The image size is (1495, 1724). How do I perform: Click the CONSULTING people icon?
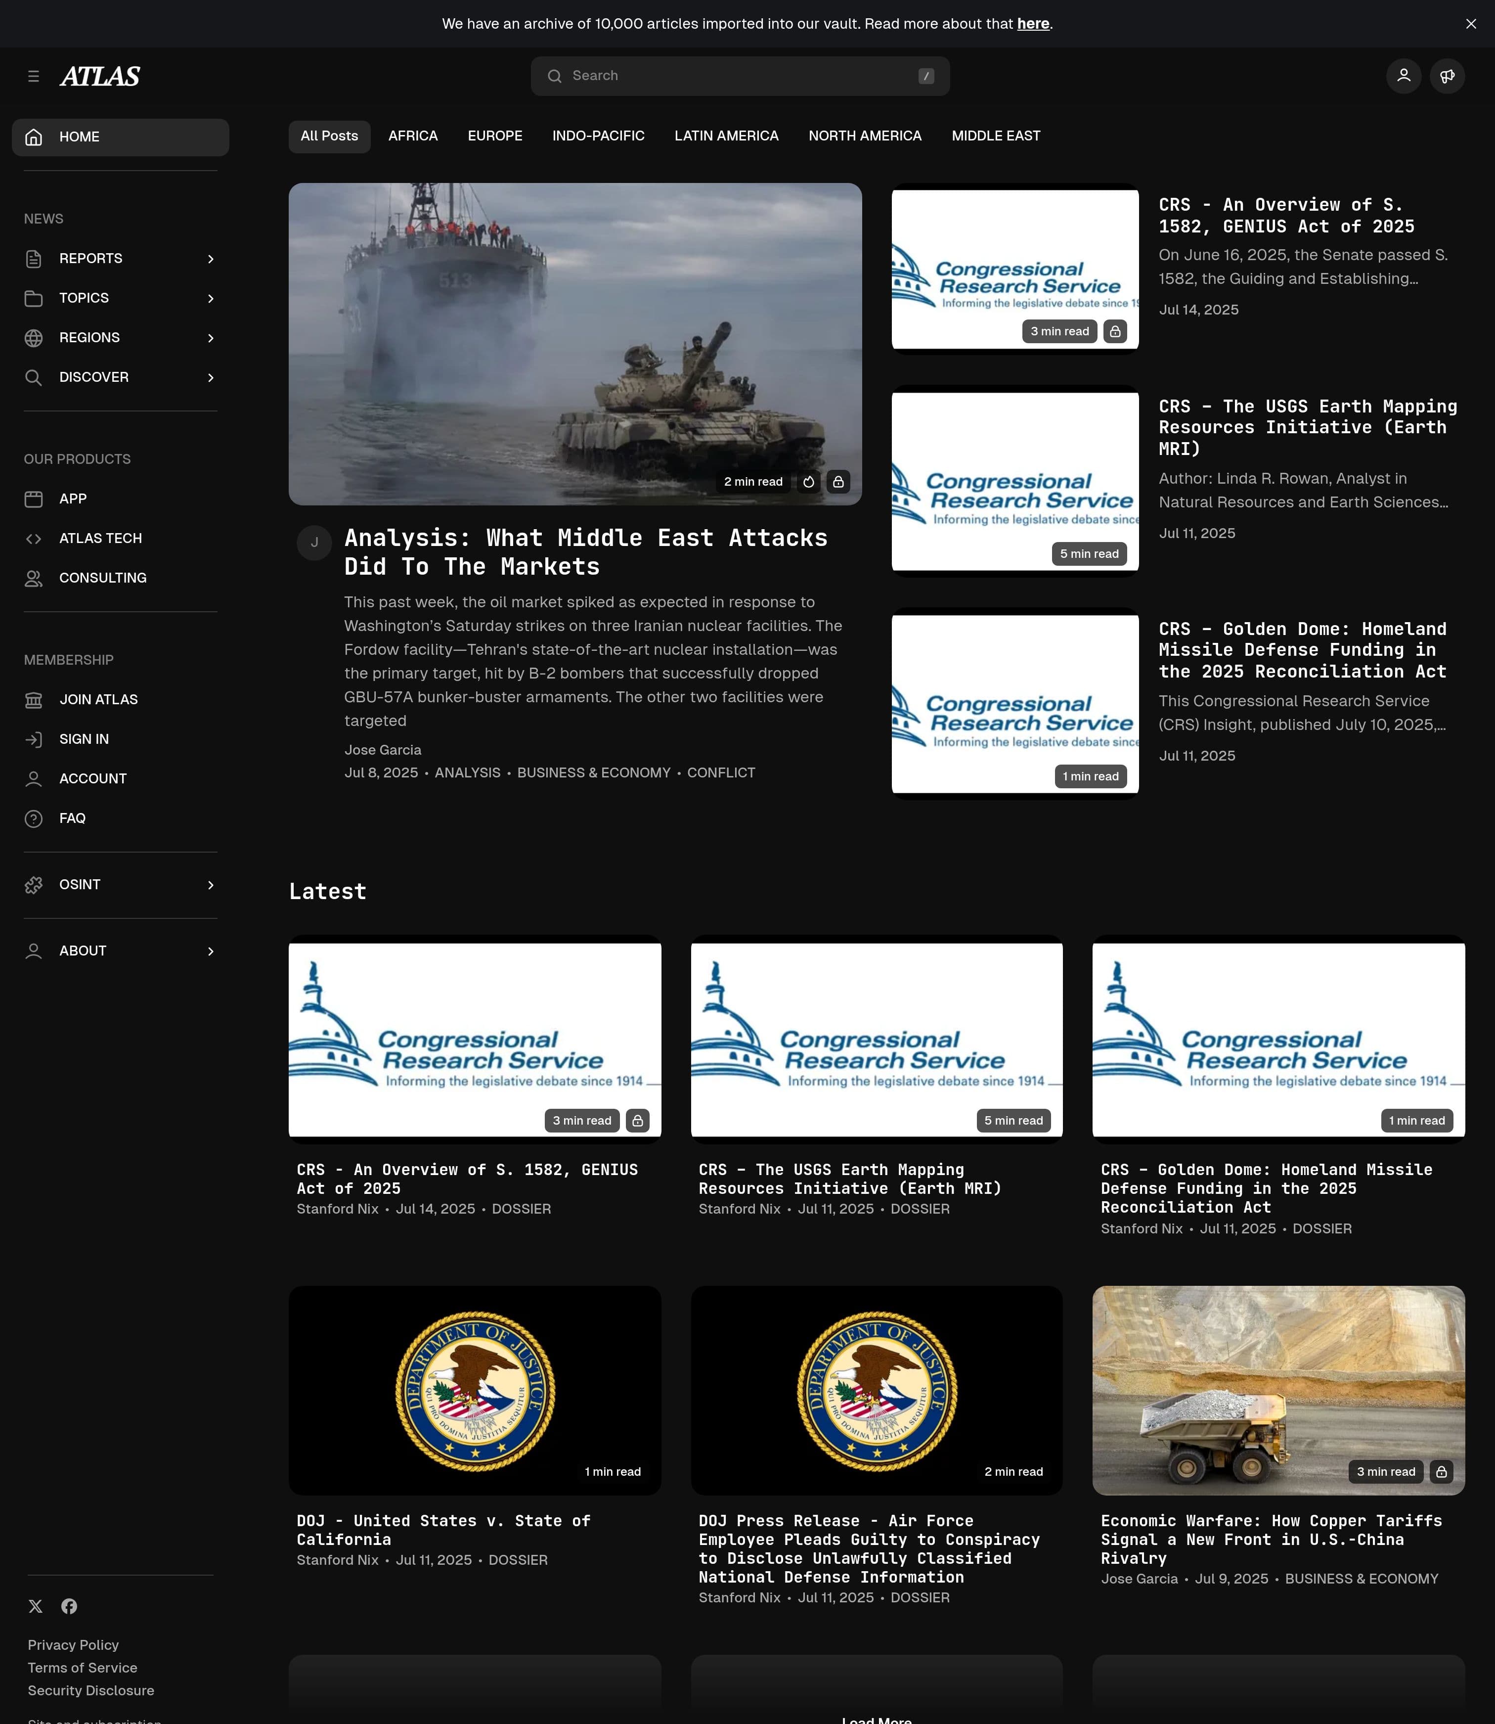34,578
